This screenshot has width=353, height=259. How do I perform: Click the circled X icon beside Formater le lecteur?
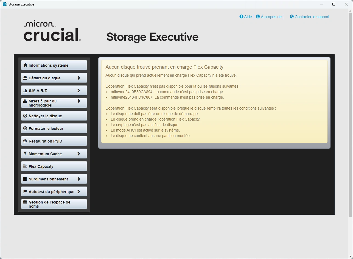pyautogui.click(x=25, y=128)
